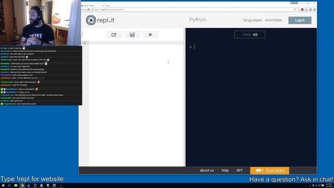This screenshot has height=188, width=334.
Task: Click into code editor line 1
Action: point(136,43)
